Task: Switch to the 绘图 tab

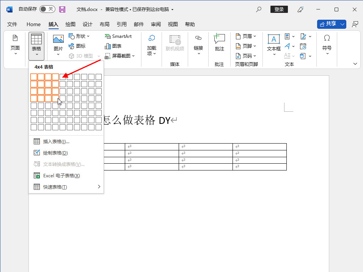Action: coord(71,24)
